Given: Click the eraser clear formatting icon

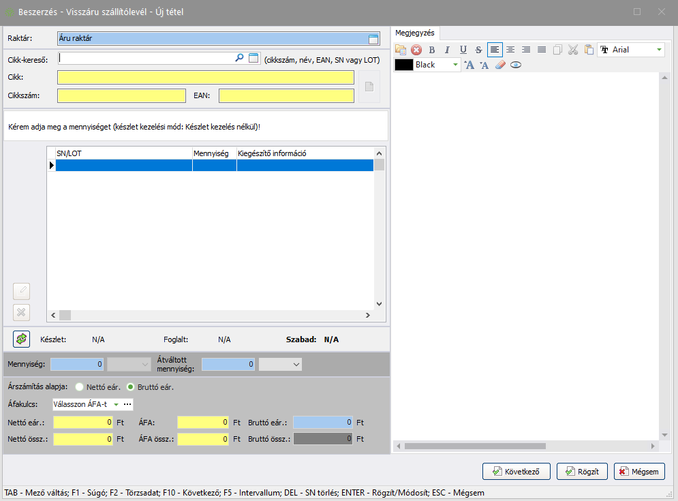Looking at the screenshot, I should (x=500, y=65).
